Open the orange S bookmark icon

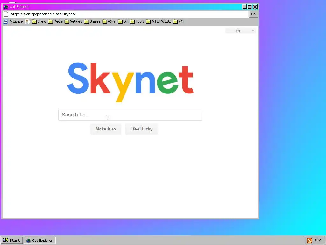(x=27, y=21)
